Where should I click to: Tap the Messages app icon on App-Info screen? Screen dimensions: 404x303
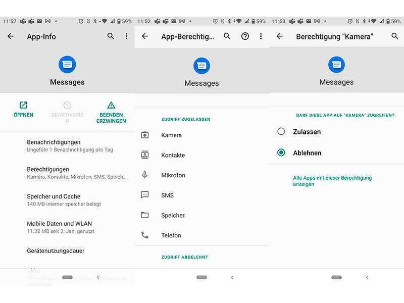pyautogui.click(x=67, y=65)
